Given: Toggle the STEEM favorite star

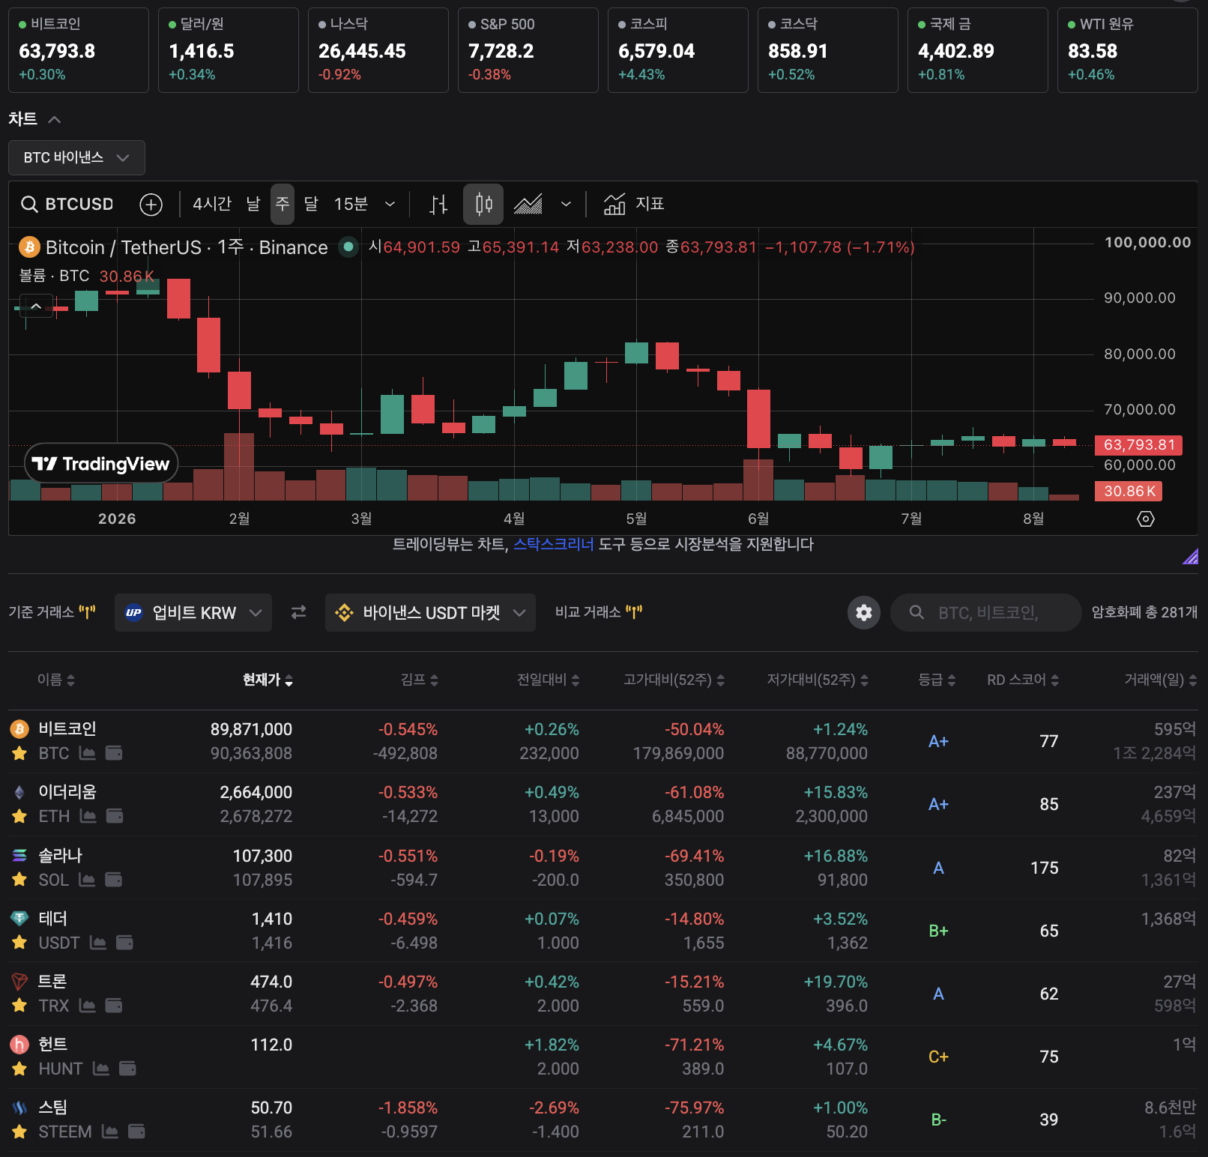Looking at the screenshot, I should point(19,1132).
